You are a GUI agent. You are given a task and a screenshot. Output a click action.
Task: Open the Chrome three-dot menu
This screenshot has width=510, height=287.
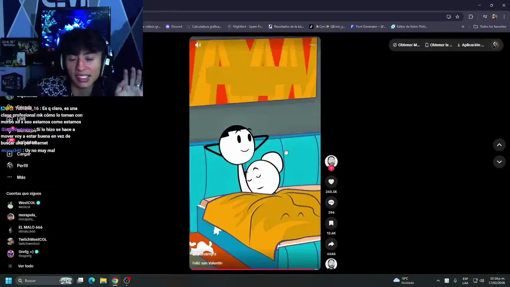point(504,17)
